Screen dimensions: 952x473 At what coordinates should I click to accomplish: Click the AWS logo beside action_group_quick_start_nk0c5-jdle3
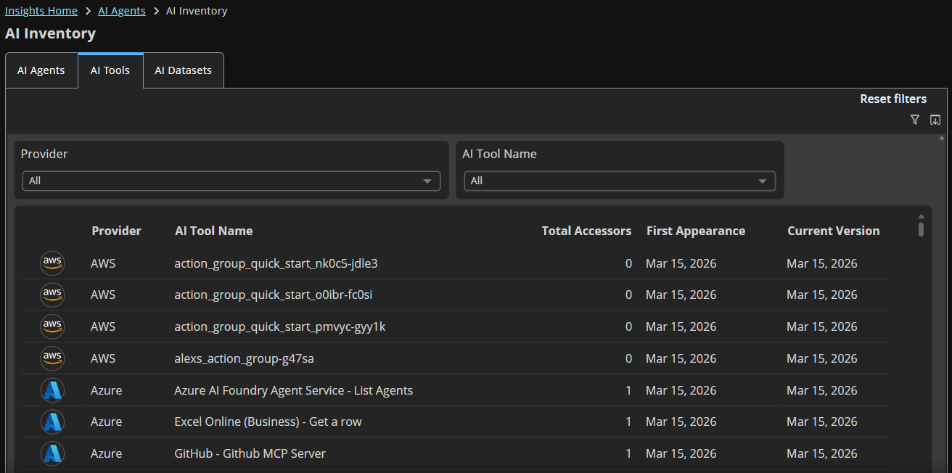pos(52,263)
